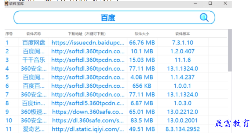The width and height of the screenshot is (252, 133).
Task: Open the dl.360safe.com download link
Action: [88, 121]
